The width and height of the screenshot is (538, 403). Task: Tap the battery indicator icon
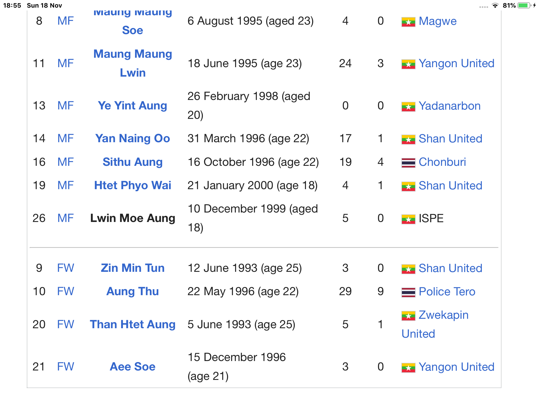[524, 6]
